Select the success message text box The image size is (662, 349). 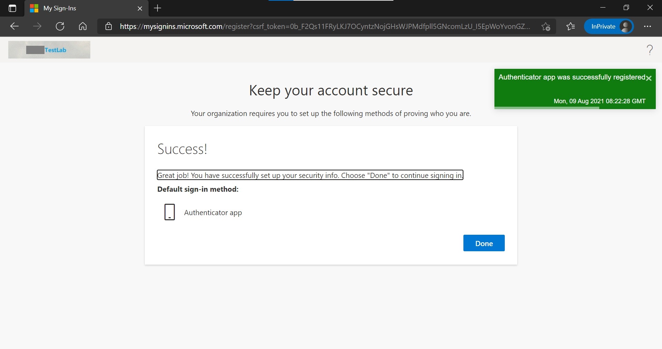(310, 175)
